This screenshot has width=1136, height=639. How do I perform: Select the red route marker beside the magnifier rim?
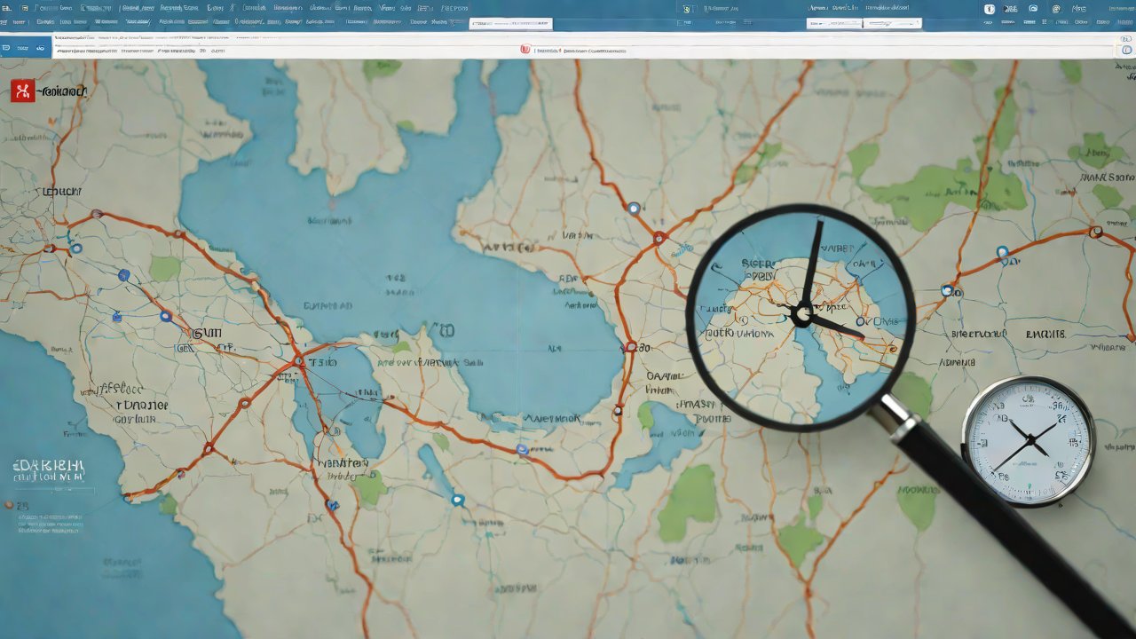[x=659, y=238]
